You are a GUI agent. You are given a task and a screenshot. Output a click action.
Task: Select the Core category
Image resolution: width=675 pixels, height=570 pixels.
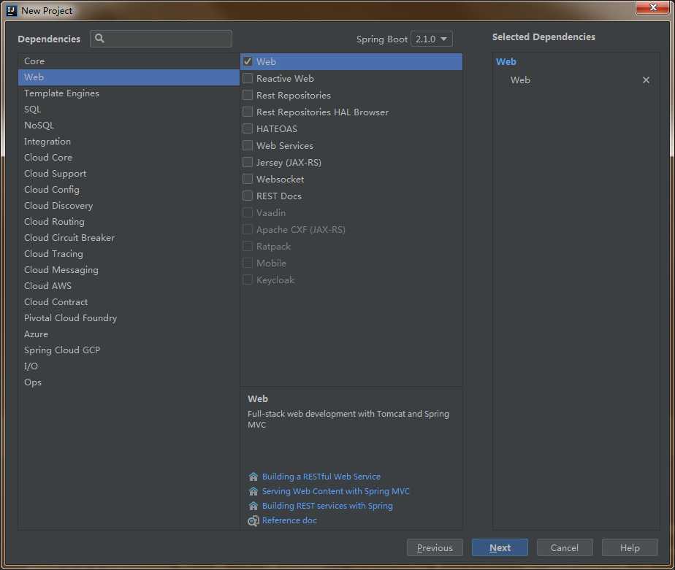[129, 61]
